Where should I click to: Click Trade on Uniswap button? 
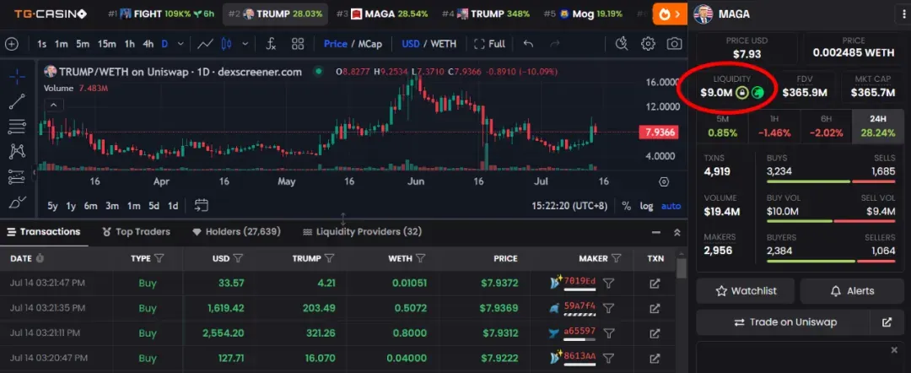click(x=783, y=322)
